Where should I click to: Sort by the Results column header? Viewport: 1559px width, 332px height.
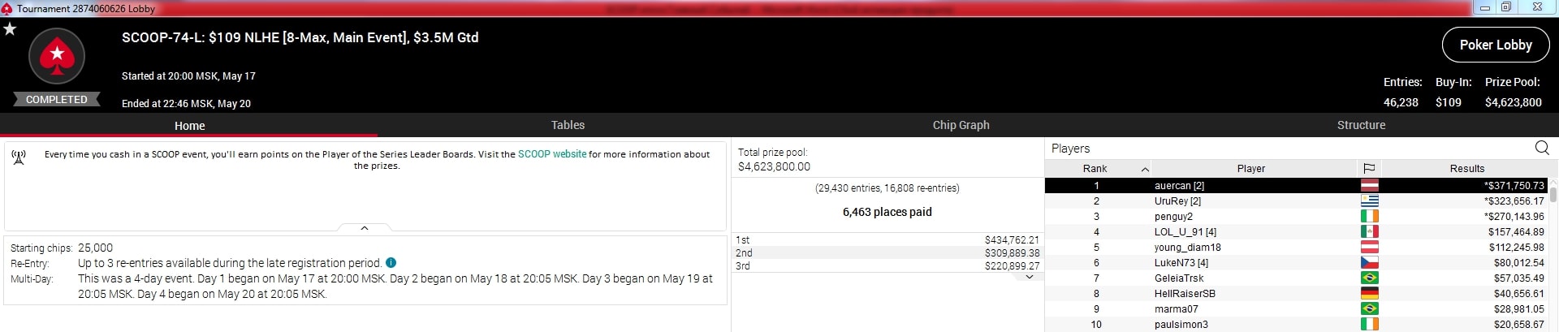coord(1466,169)
